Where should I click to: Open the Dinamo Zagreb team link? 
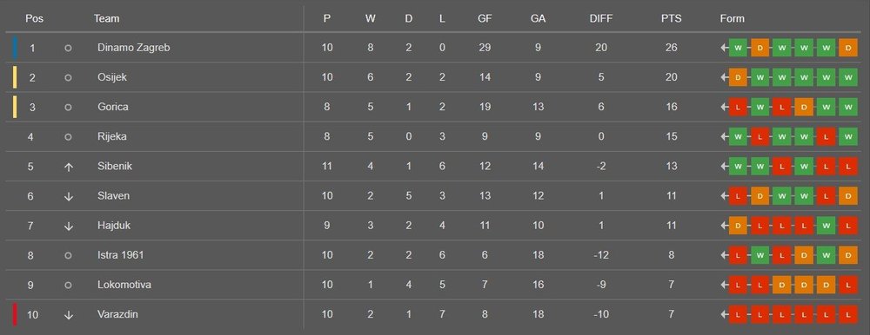[x=133, y=48]
